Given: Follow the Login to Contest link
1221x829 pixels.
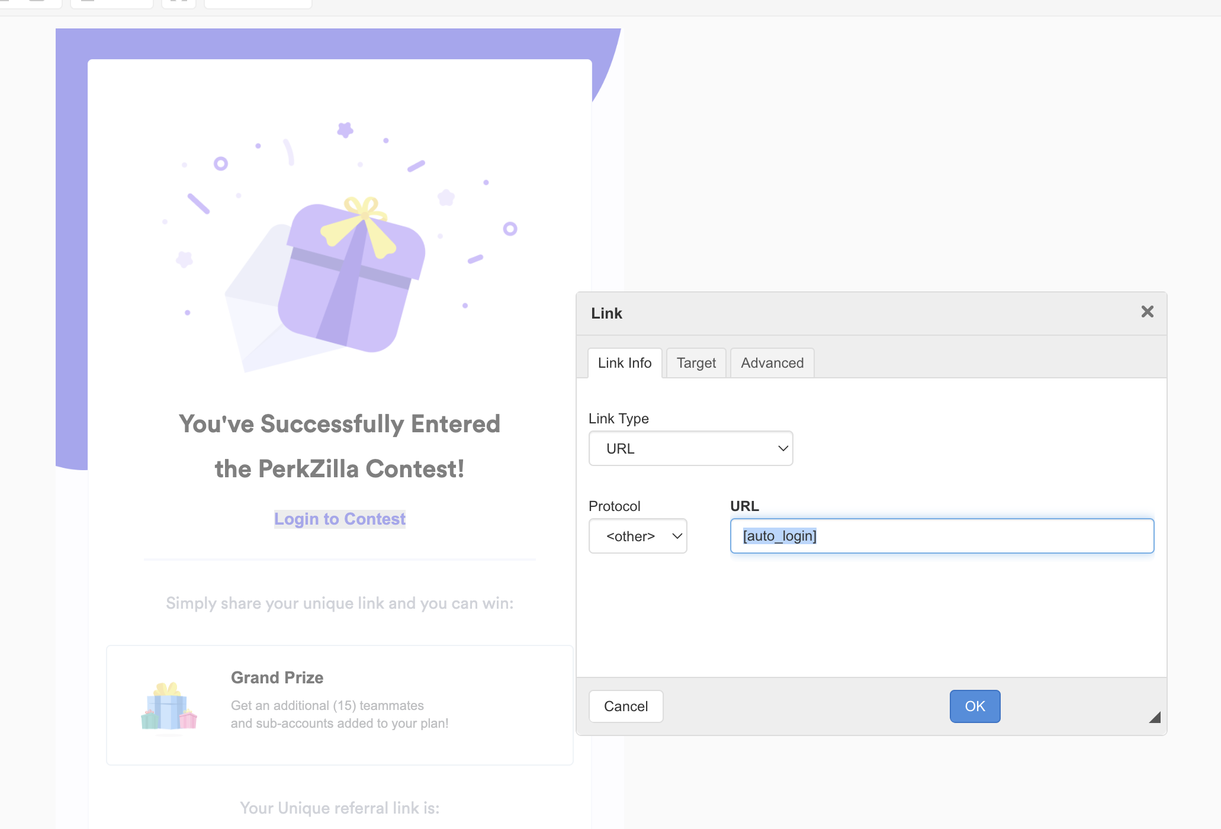Looking at the screenshot, I should click(339, 519).
